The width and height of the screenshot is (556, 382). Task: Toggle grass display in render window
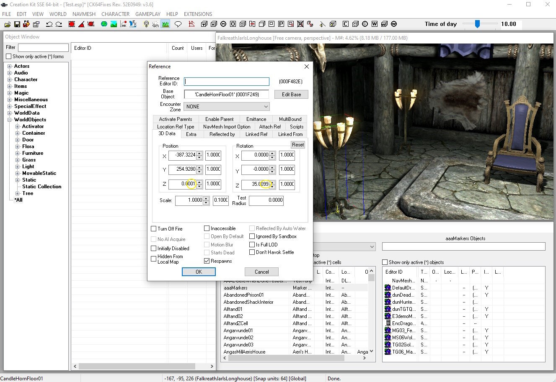tap(166, 24)
